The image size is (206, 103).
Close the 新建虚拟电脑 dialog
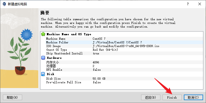click(200, 4)
